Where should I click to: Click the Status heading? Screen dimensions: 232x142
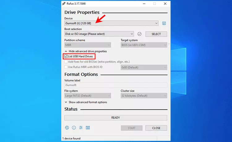tap(71, 109)
